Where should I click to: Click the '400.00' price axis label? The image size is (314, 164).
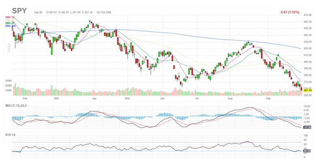coord(308,62)
